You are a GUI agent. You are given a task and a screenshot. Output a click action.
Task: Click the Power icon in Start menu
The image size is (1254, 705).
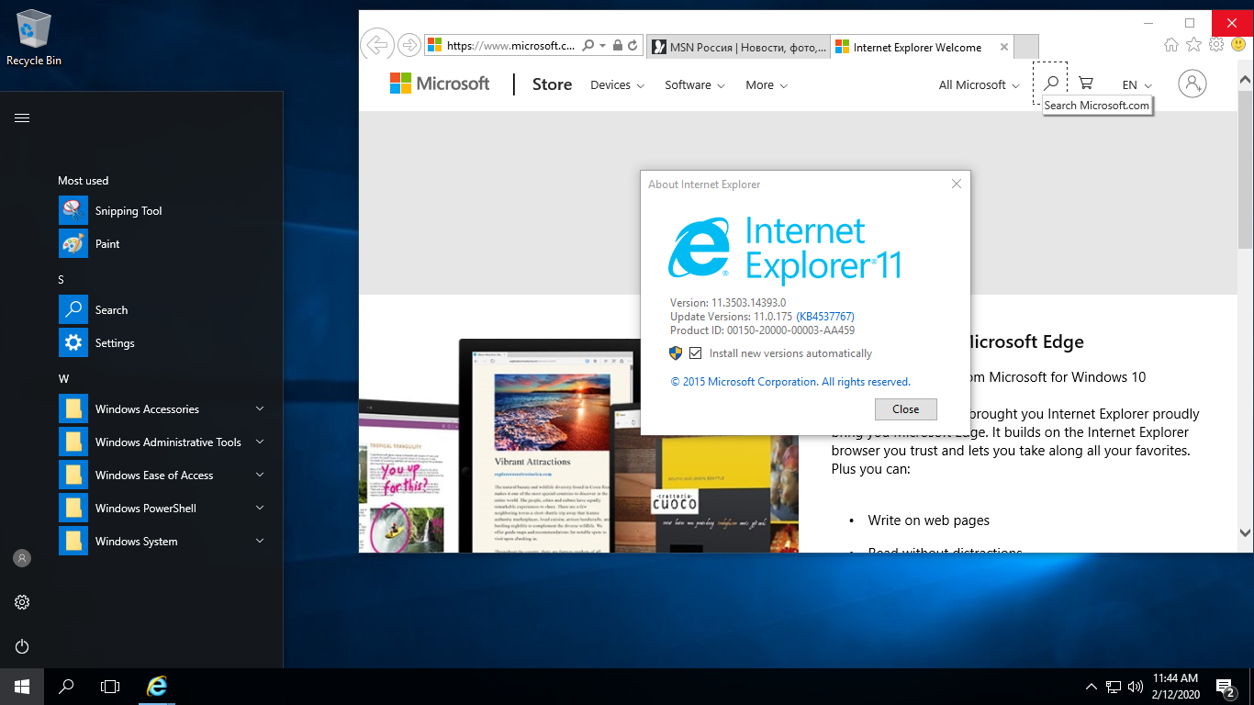[x=22, y=646]
